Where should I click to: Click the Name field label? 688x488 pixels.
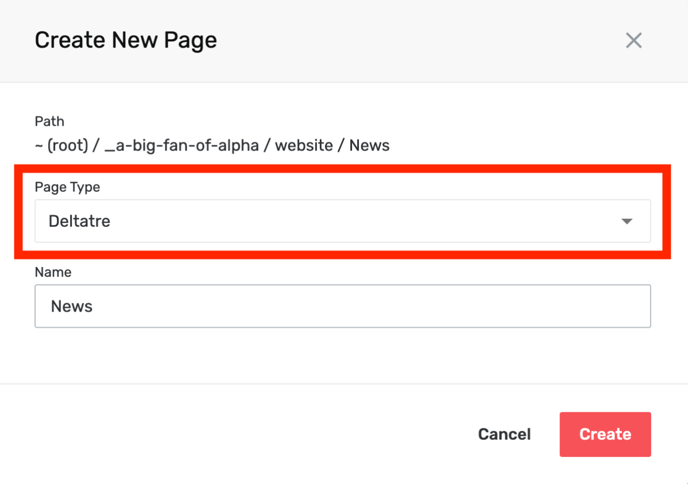coord(53,272)
